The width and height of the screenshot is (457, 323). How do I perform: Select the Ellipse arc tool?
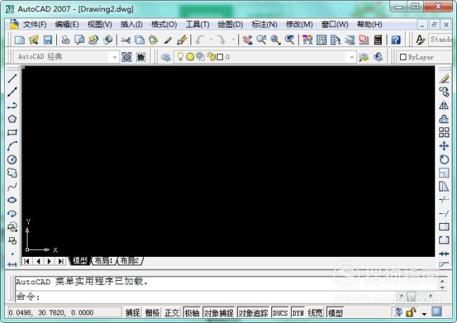pos(12,213)
